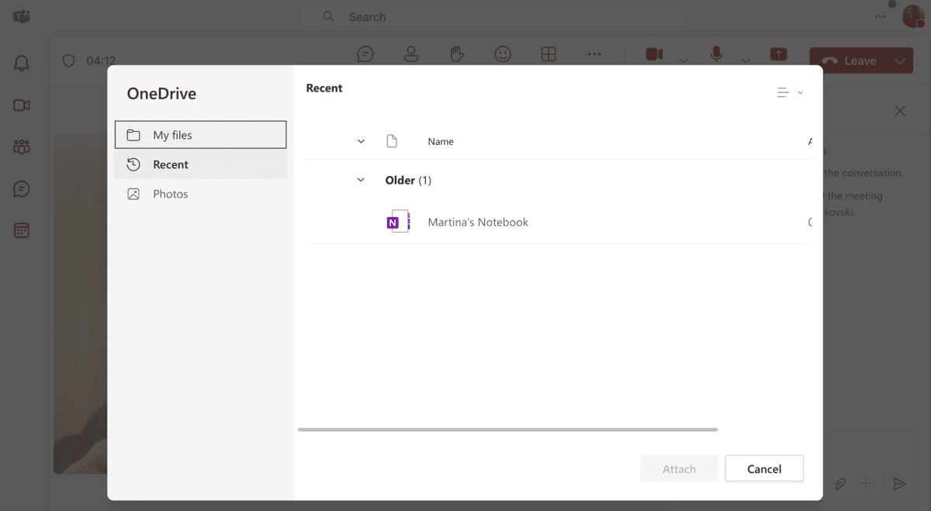Show the reactions emoji picker
Image resolution: width=931 pixels, height=511 pixels.
(503, 54)
